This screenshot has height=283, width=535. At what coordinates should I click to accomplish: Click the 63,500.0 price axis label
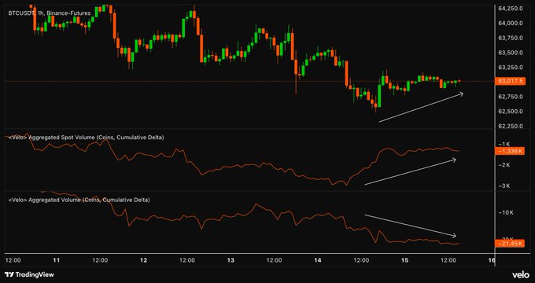coord(511,53)
